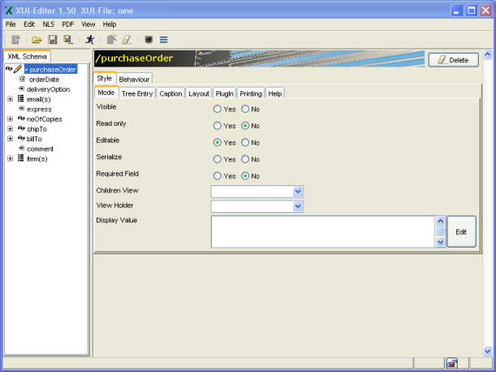
Task: Click the save-as toolbar icon
Action: coord(68,39)
